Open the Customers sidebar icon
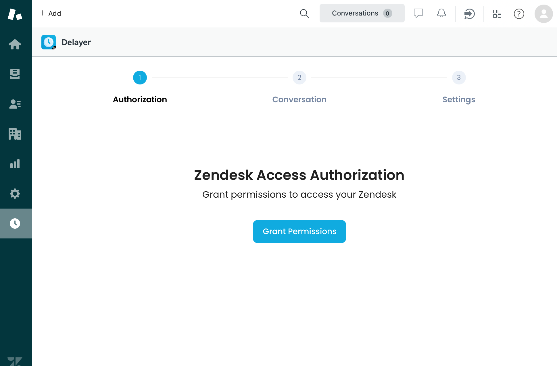 15,104
